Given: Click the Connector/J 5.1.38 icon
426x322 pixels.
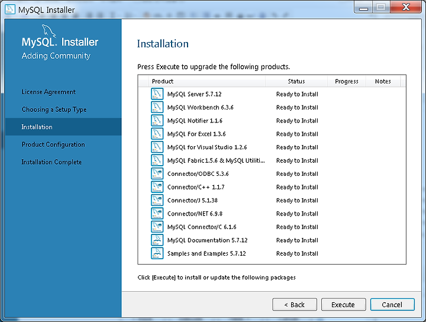Looking at the screenshot, I should pyautogui.click(x=157, y=201).
